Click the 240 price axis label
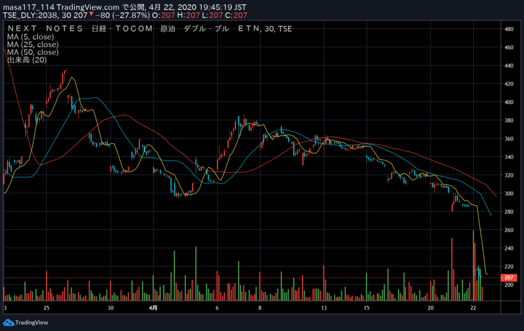 click(x=509, y=248)
